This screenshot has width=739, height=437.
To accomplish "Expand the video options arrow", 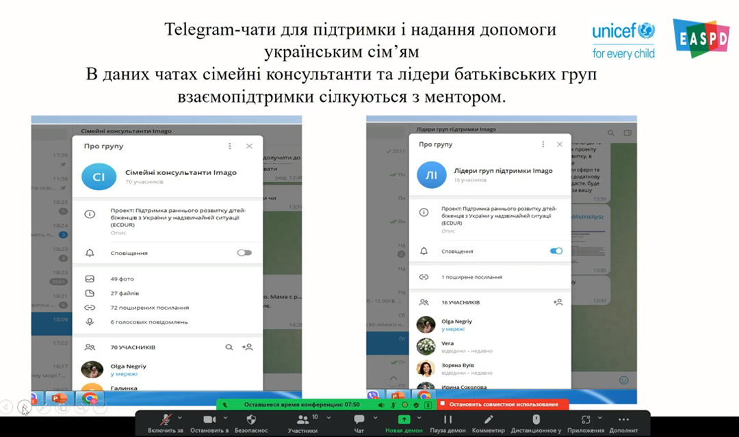I will click(225, 418).
